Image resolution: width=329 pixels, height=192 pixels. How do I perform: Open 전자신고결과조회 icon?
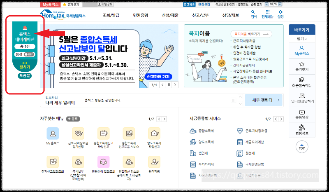(53, 162)
